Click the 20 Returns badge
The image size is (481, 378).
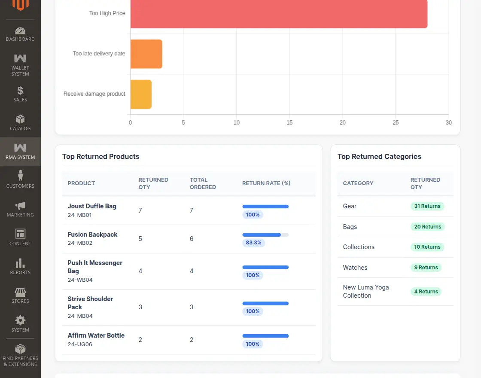click(x=427, y=227)
